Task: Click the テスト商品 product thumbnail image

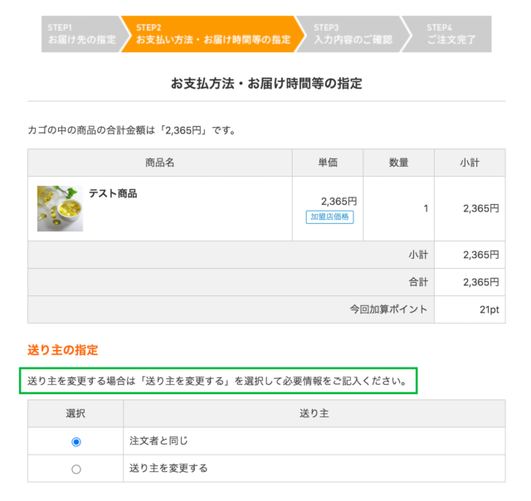Action: [60, 208]
